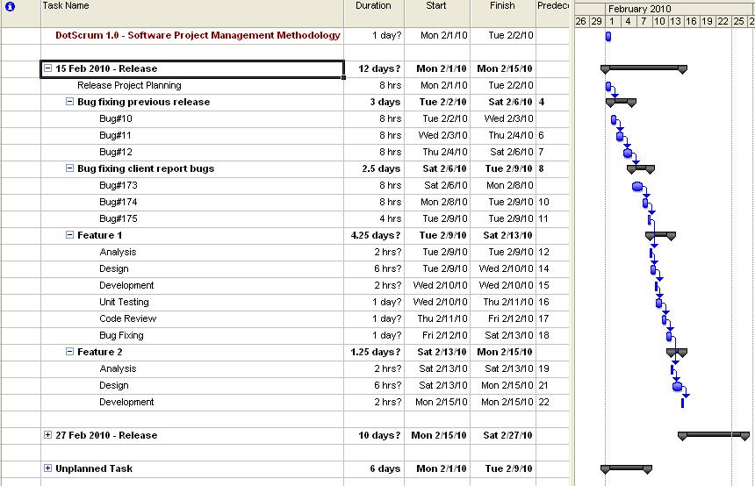
Task: Select the Release Project Planning task
Action: point(129,85)
